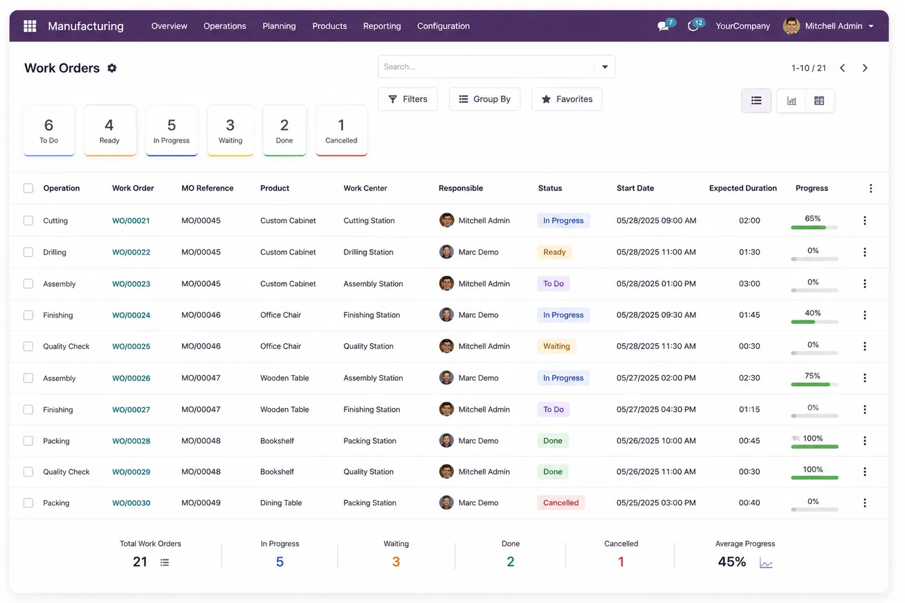The height and width of the screenshot is (603, 905).
Task: Open the Filters dropdown
Action: point(408,99)
